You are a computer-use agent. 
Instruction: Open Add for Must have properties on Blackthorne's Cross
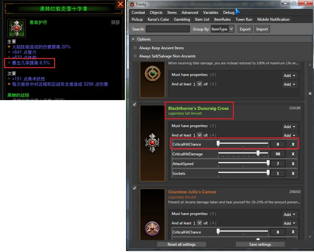pos(289,126)
